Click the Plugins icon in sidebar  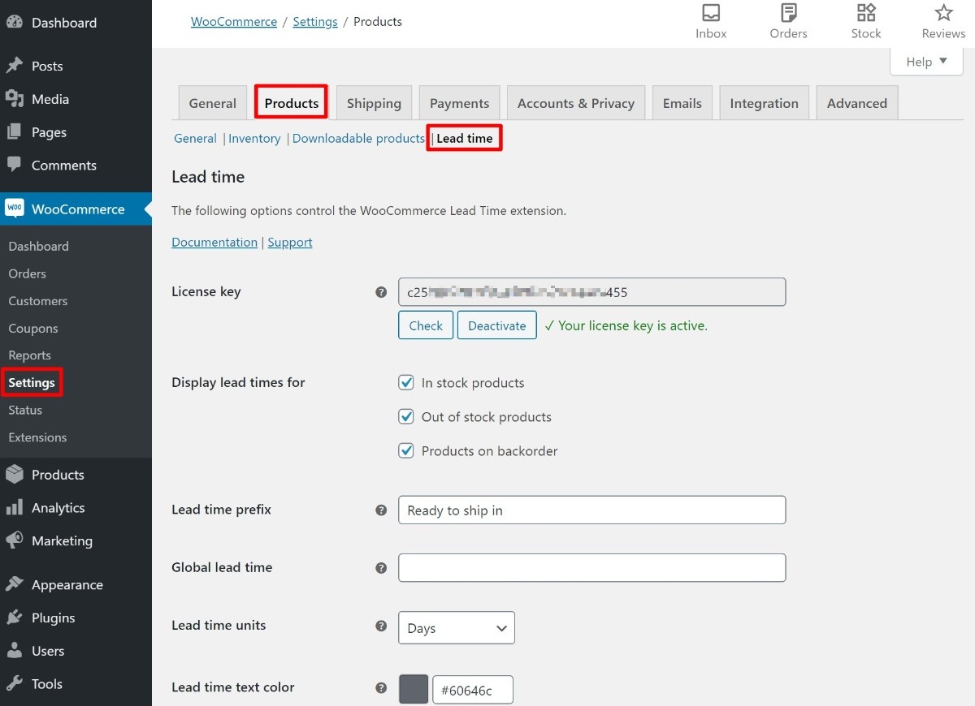pos(15,618)
